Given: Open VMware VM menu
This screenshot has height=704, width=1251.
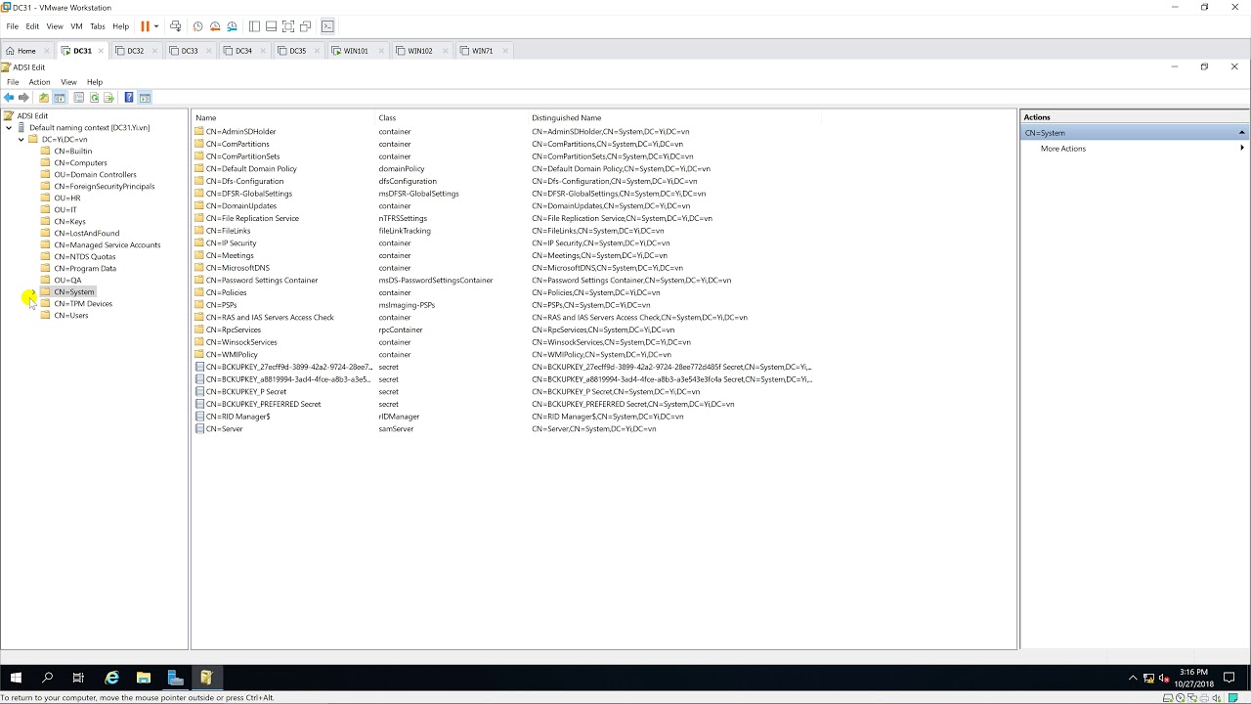Looking at the screenshot, I should [76, 26].
